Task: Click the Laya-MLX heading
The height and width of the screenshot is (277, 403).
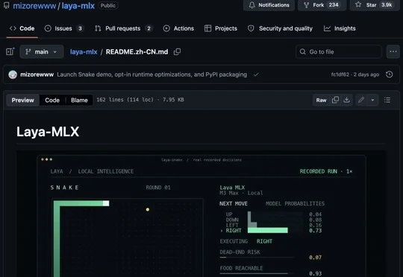Action: point(48,132)
